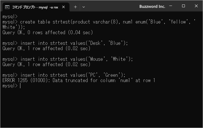Image resolution: width=203 pixels, height=128 pixels.
Task: Maximize the terminal window
Action: [x=183, y=6]
